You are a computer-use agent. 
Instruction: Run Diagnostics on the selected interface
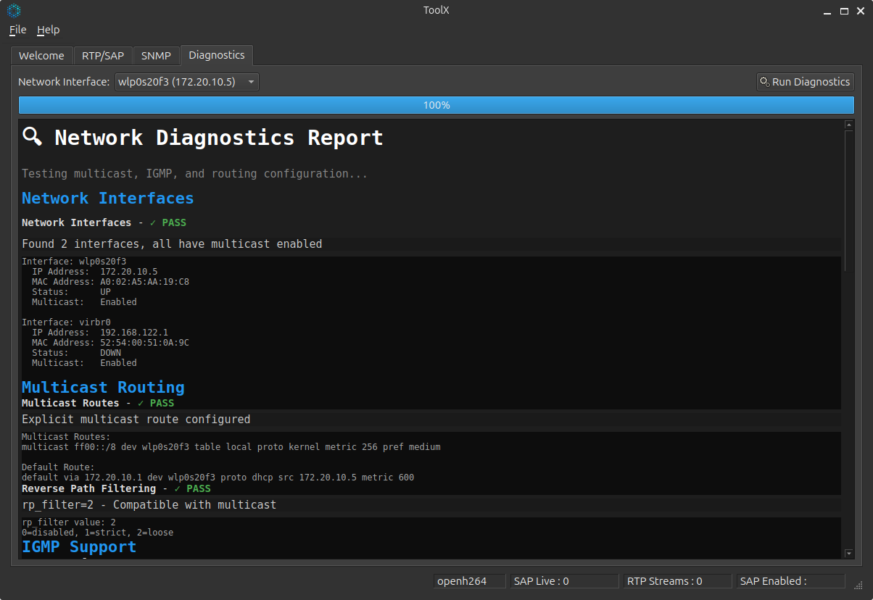pyautogui.click(x=805, y=82)
